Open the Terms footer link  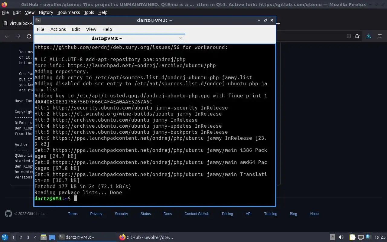[73, 214]
